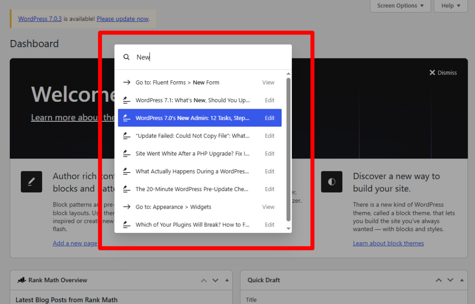The width and height of the screenshot is (475, 304).
Task: Select WordPress 7.1 What's New result
Action: click(199, 100)
